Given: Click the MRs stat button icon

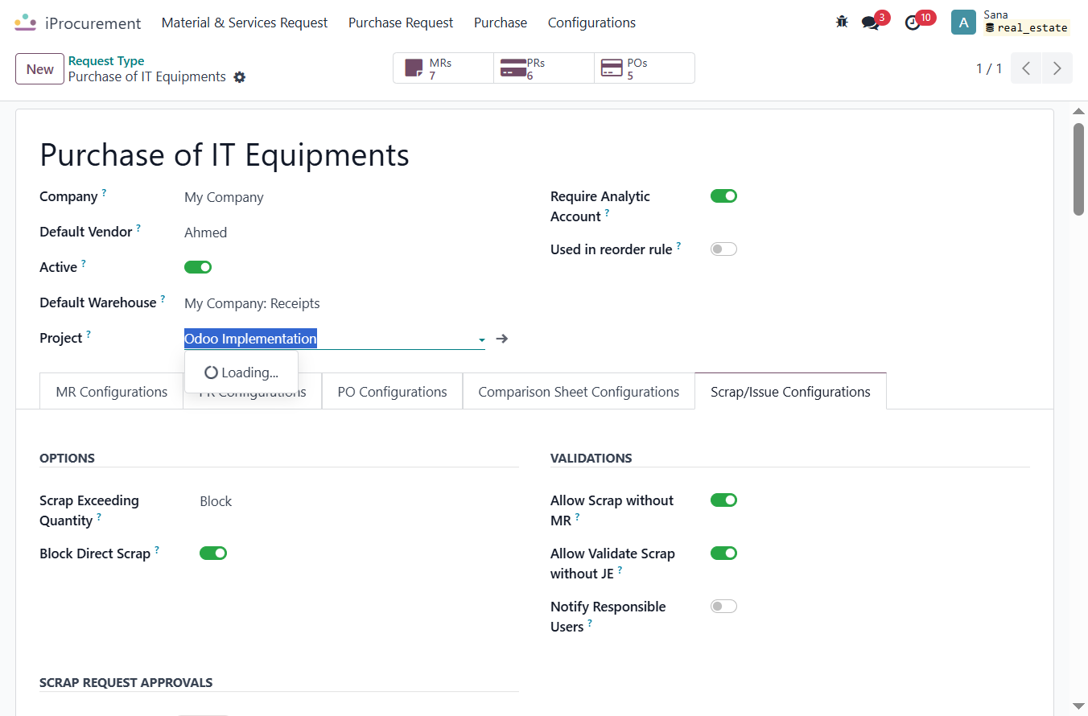Looking at the screenshot, I should point(414,68).
